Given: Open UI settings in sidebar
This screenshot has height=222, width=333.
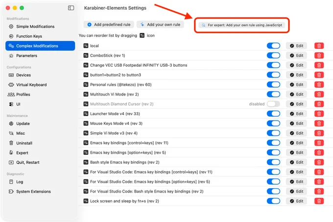Looking at the screenshot, I should (40, 104).
